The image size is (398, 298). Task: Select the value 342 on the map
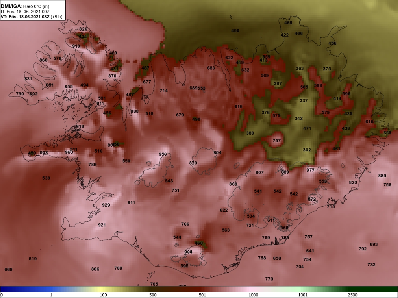tap(298, 118)
